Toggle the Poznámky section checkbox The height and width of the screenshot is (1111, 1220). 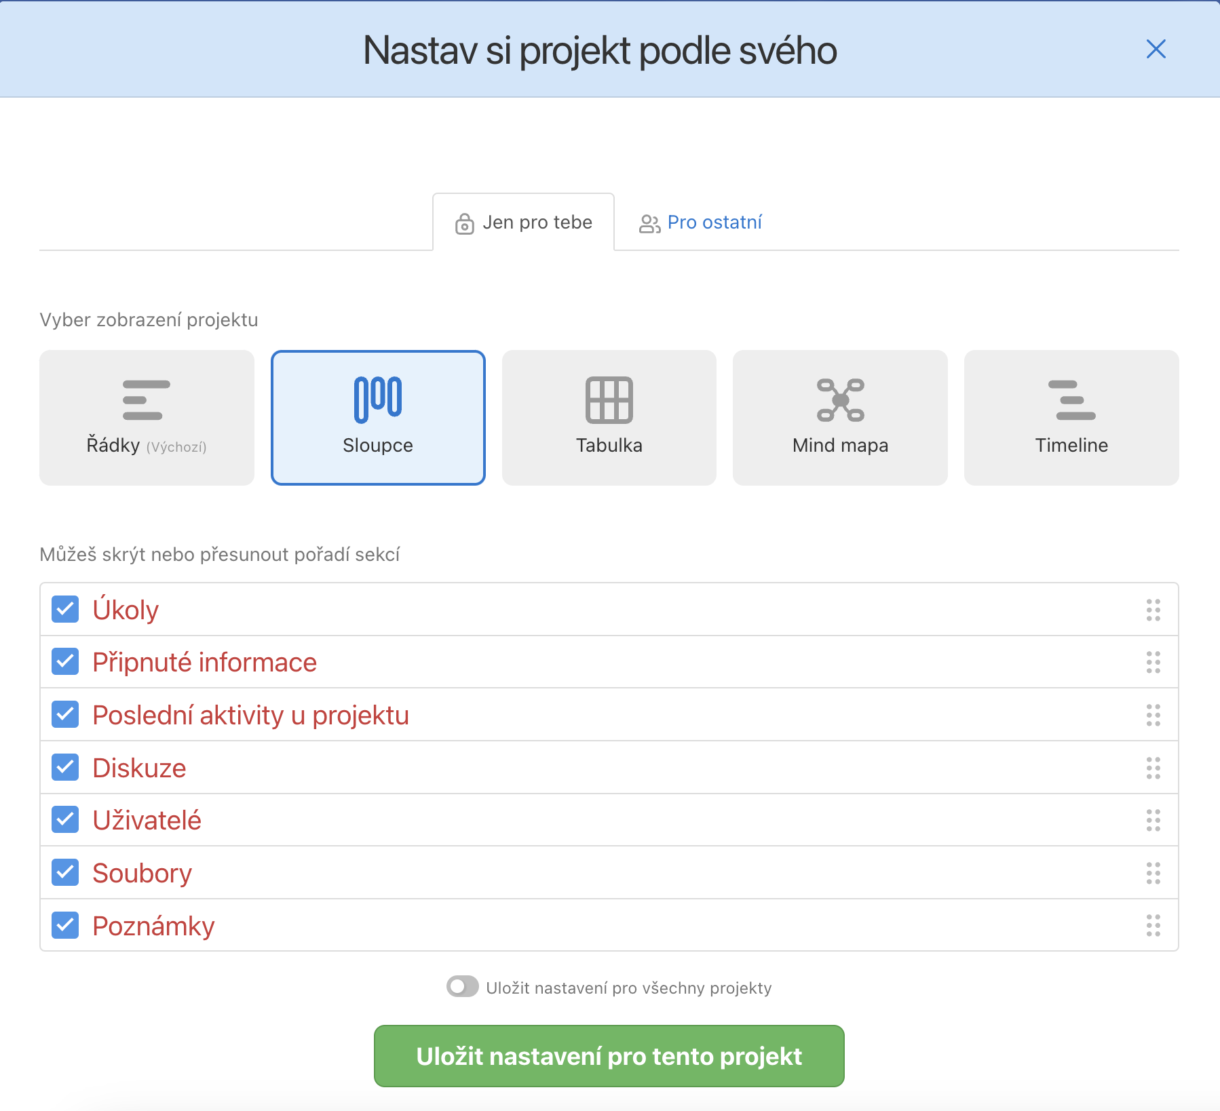tap(65, 925)
